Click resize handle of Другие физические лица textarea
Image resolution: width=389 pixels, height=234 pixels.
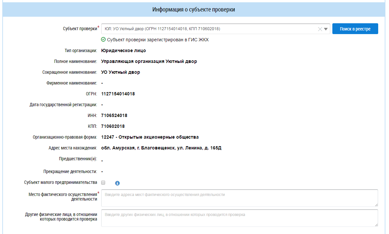tap(376, 225)
